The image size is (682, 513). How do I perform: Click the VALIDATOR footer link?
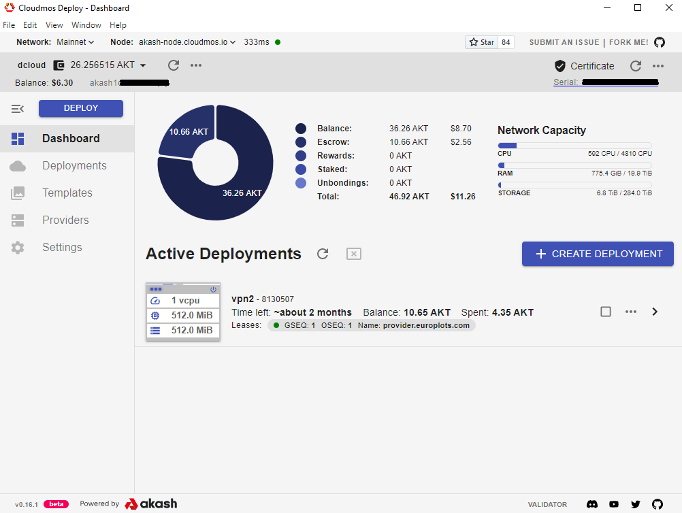547,504
